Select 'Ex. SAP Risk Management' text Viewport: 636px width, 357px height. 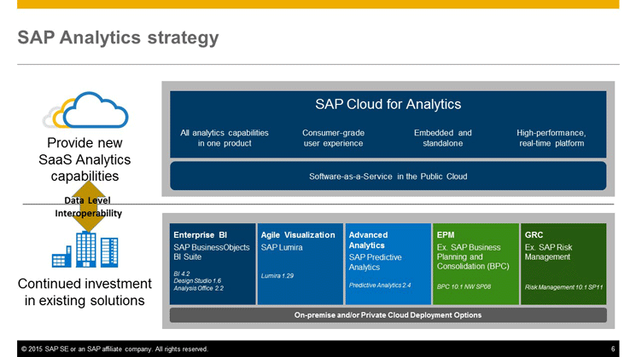(x=548, y=251)
